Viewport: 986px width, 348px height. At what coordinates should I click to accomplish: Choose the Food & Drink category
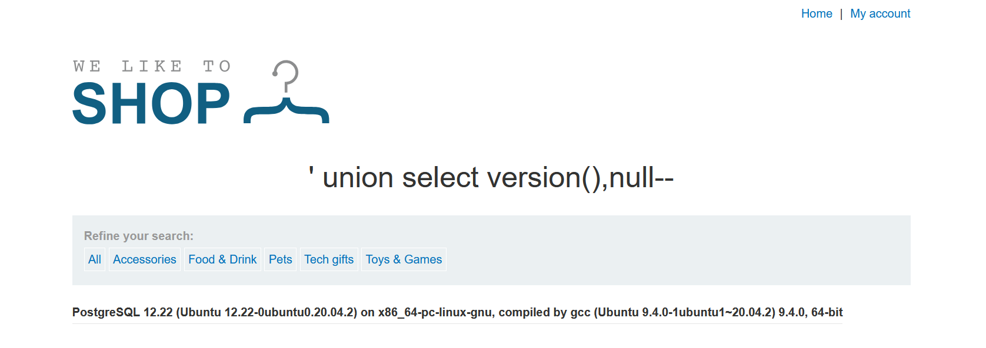[222, 259]
